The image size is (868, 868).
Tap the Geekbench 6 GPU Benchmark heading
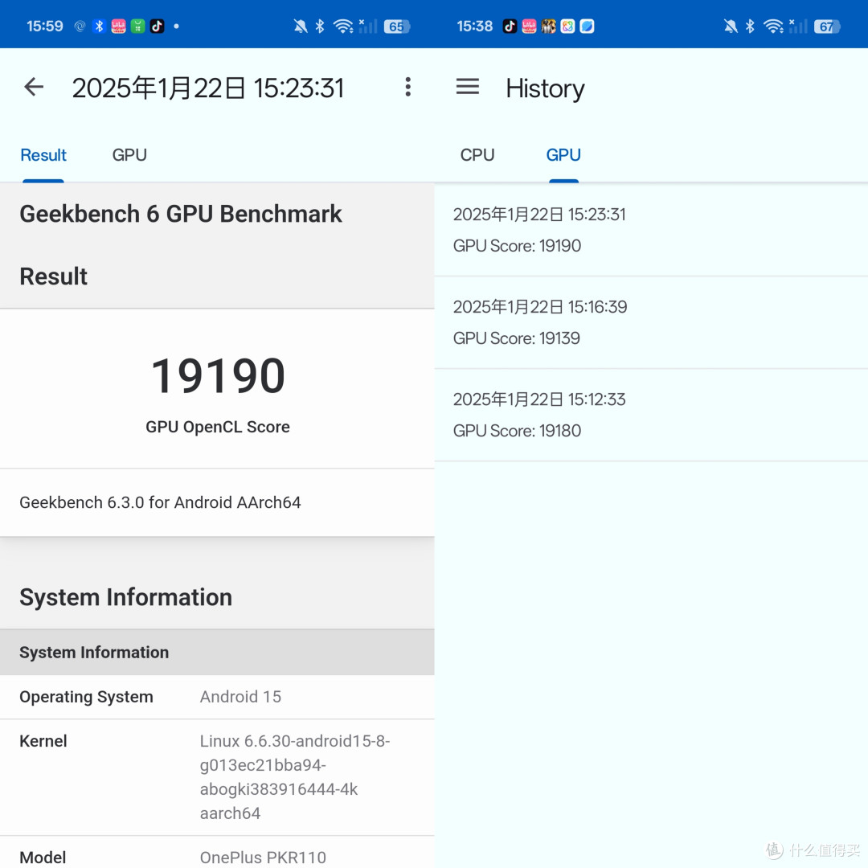pyautogui.click(x=181, y=215)
